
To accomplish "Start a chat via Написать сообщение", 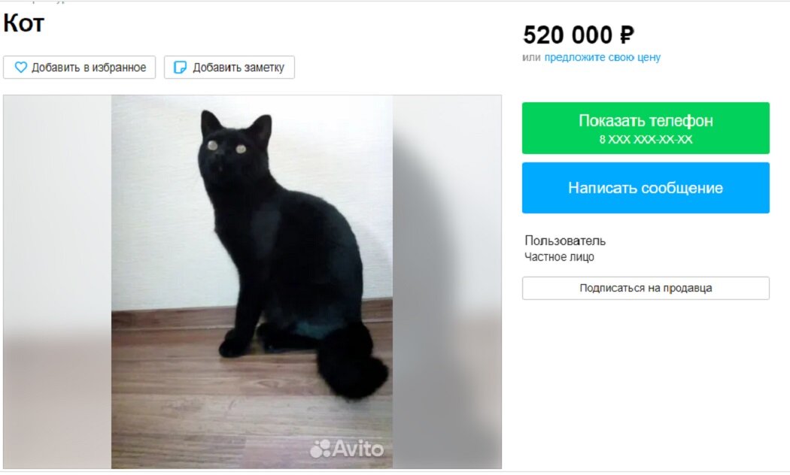I will pyautogui.click(x=646, y=188).
